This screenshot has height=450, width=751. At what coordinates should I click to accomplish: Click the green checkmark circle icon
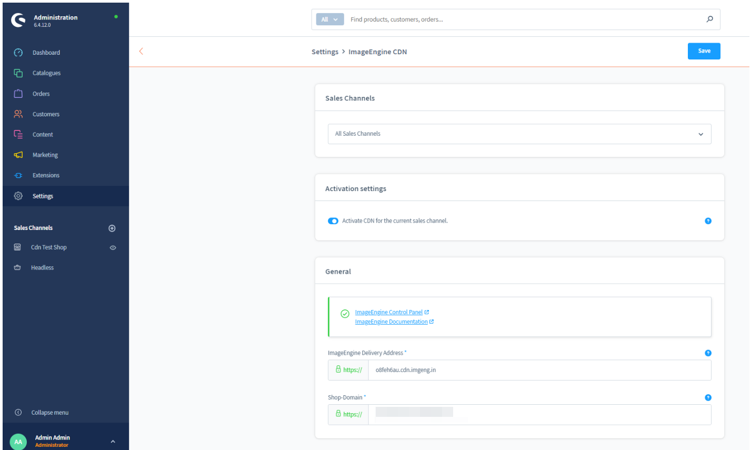(x=345, y=314)
